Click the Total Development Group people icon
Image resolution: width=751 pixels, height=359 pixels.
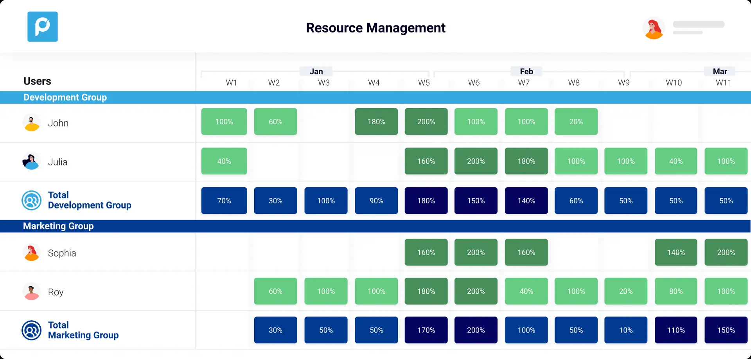pyautogui.click(x=31, y=200)
